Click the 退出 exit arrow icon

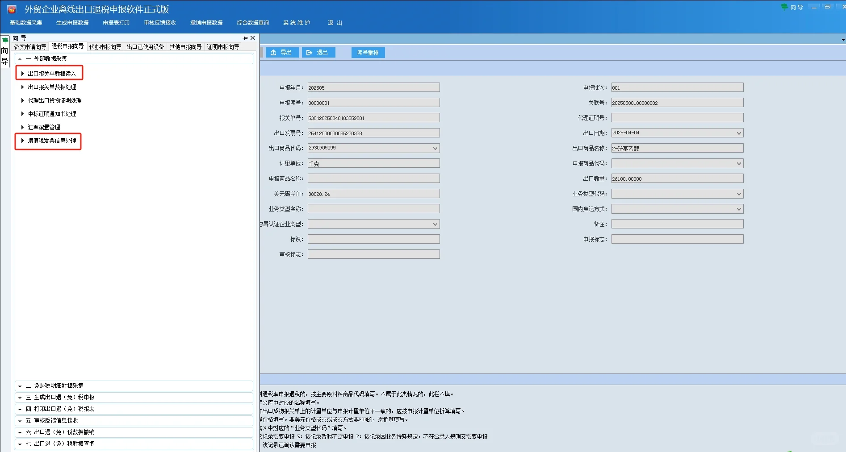point(309,53)
